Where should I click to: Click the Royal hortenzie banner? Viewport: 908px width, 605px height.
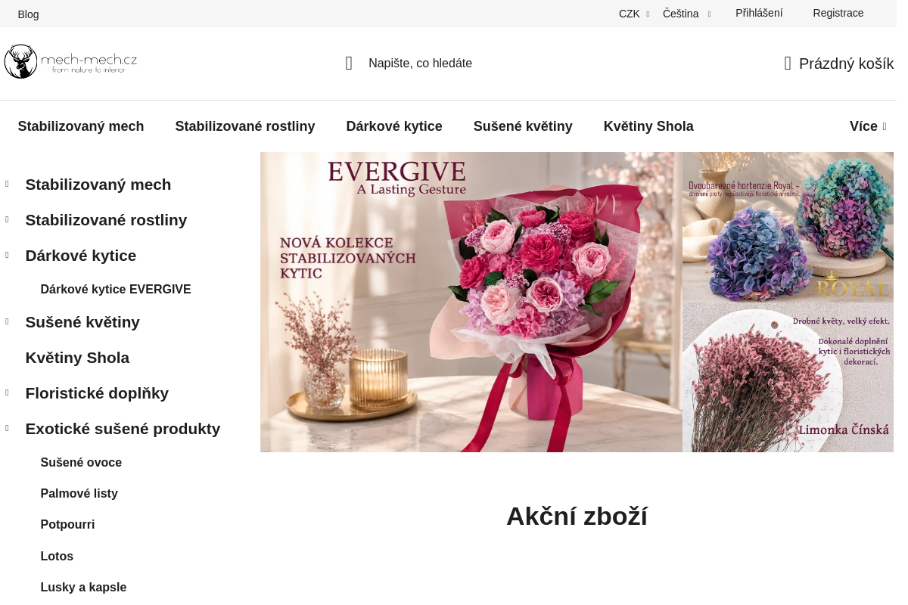click(788, 227)
